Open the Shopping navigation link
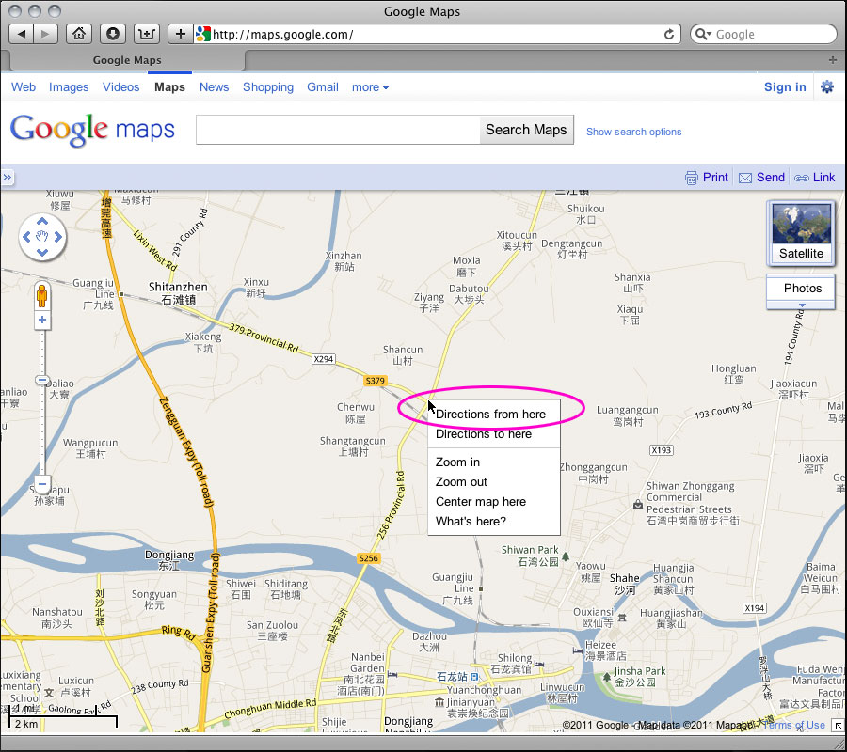Image resolution: width=847 pixels, height=752 pixels. [268, 86]
